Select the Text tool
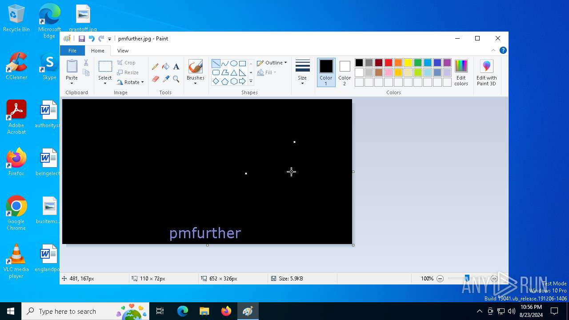Viewport: 569px width, 320px height. click(176, 67)
